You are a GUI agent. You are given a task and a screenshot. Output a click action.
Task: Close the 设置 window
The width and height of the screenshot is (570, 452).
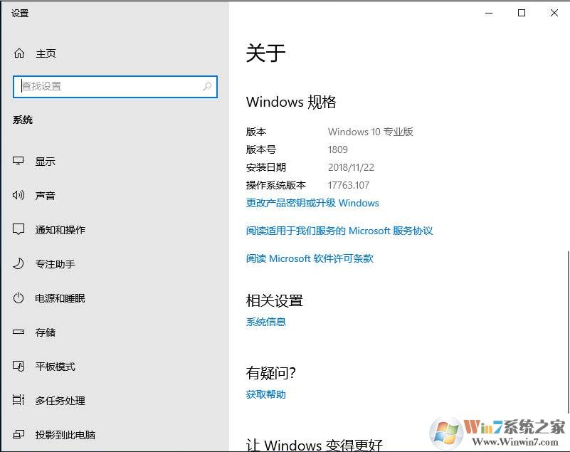pyautogui.click(x=554, y=13)
